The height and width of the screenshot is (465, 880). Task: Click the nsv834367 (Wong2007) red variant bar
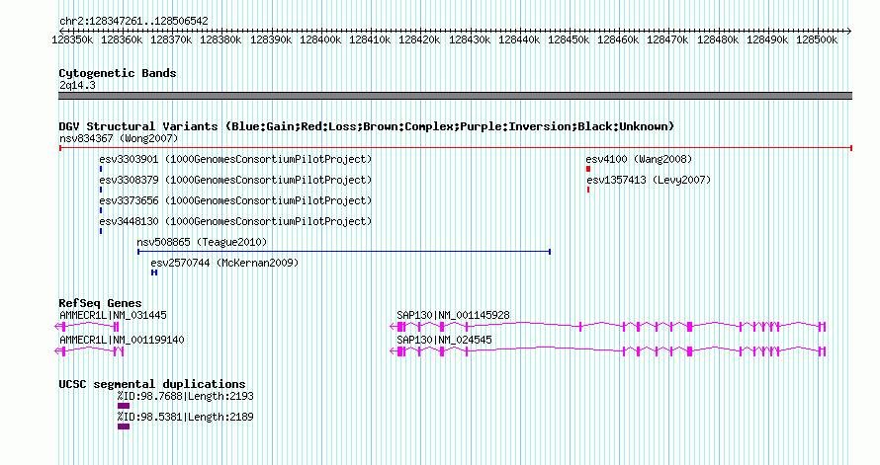click(456, 148)
